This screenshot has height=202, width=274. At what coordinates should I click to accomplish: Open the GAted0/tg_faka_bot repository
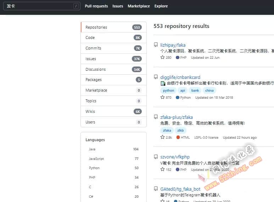pos(180,189)
